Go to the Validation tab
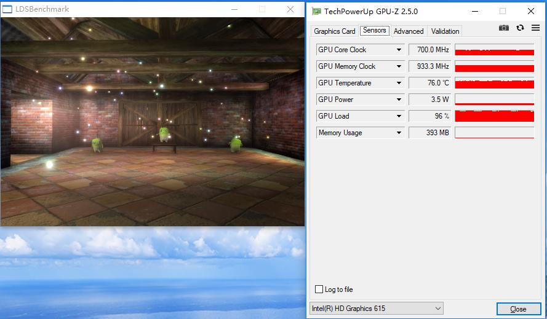 pos(445,31)
